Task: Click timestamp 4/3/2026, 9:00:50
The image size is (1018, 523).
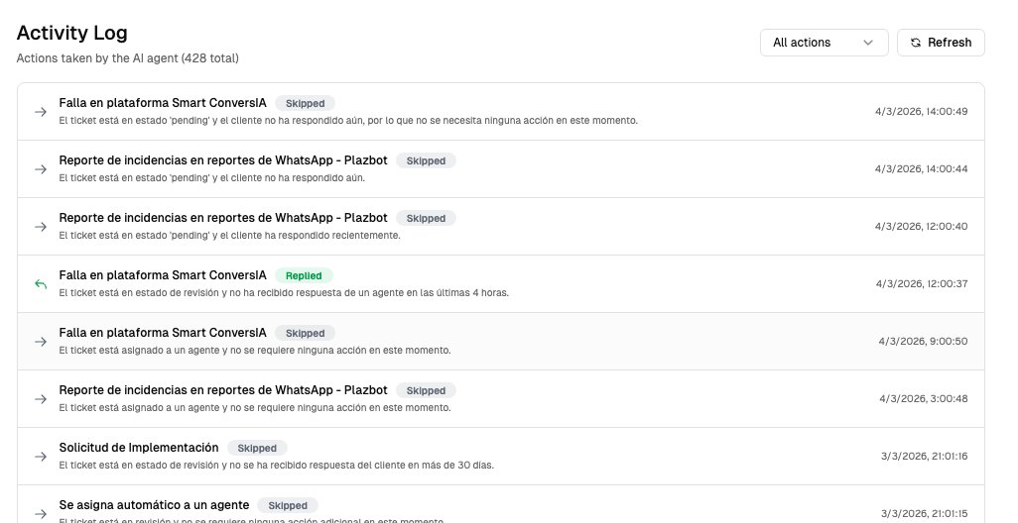Action: (x=923, y=342)
